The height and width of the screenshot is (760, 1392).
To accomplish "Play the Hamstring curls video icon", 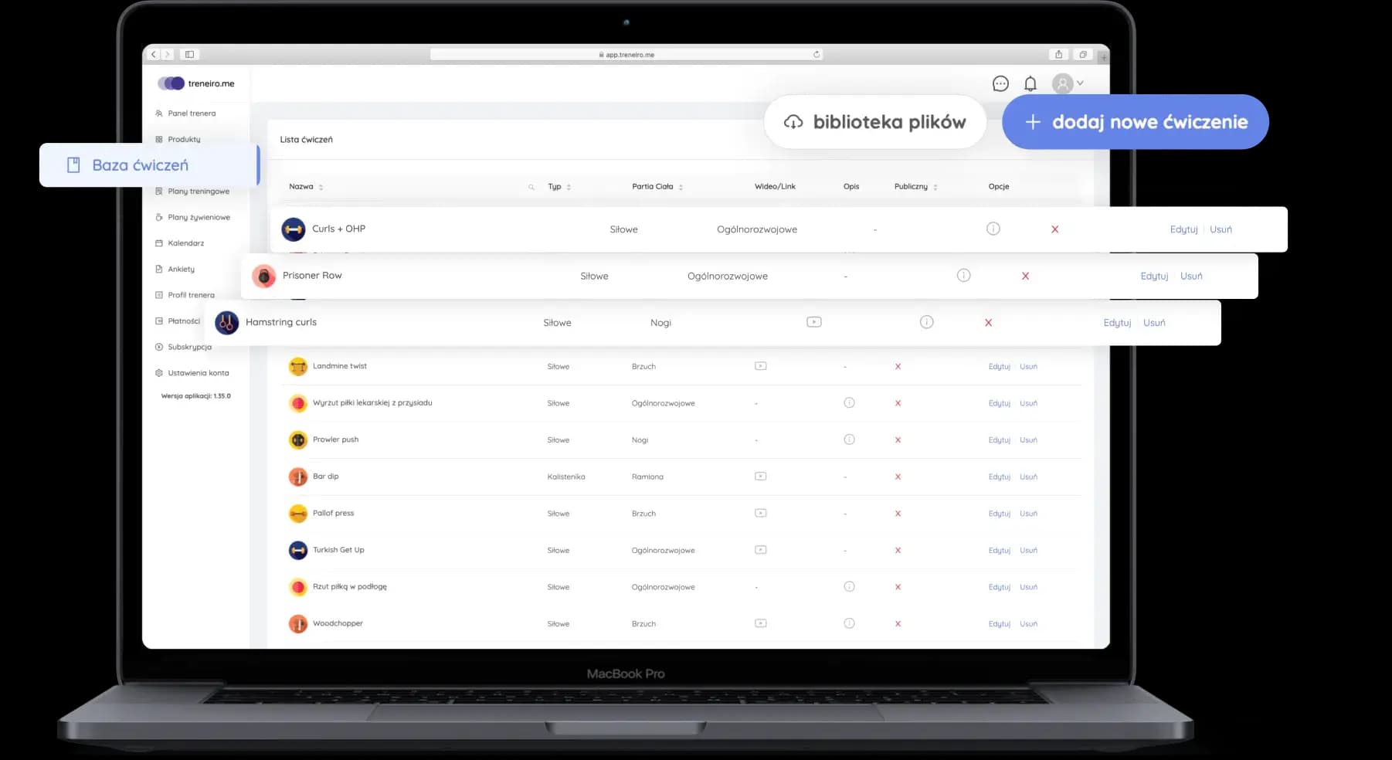I will [x=814, y=321].
